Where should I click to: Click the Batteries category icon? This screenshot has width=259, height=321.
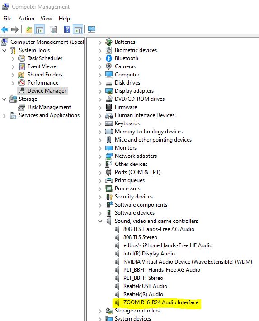point(109,42)
